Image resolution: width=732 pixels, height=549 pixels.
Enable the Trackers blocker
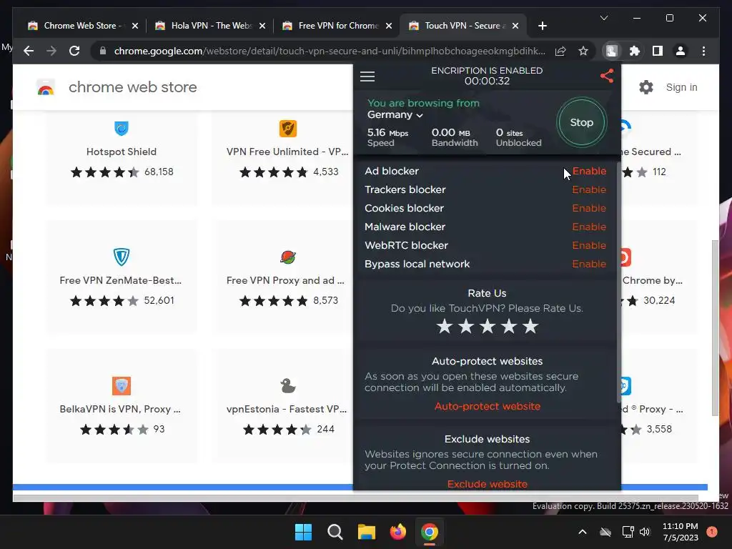point(589,189)
